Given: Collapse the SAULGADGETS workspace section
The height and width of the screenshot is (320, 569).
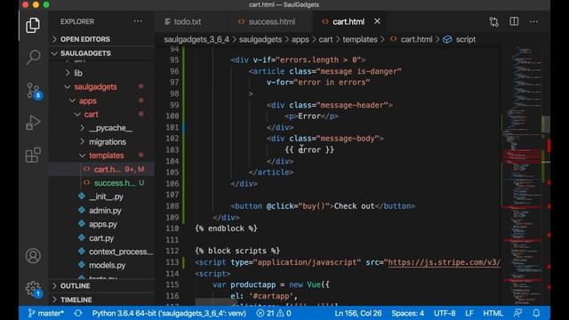Looking at the screenshot, I should 101,53.
